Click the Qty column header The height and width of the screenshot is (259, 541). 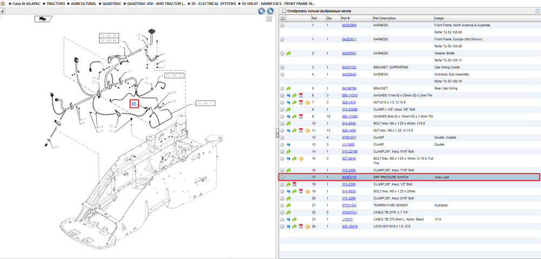coord(333,18)
